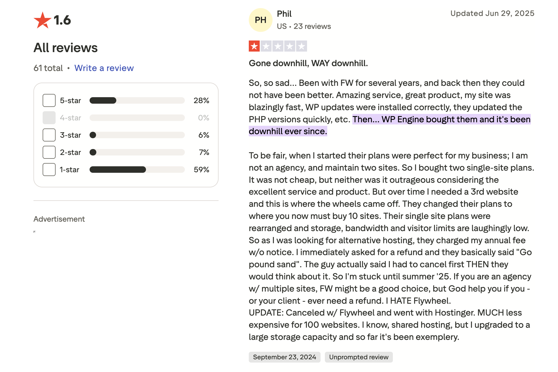Enable the 3-star review filter
Image resolution: width=558 pixels, height=372 pixels.
(49, 135)
